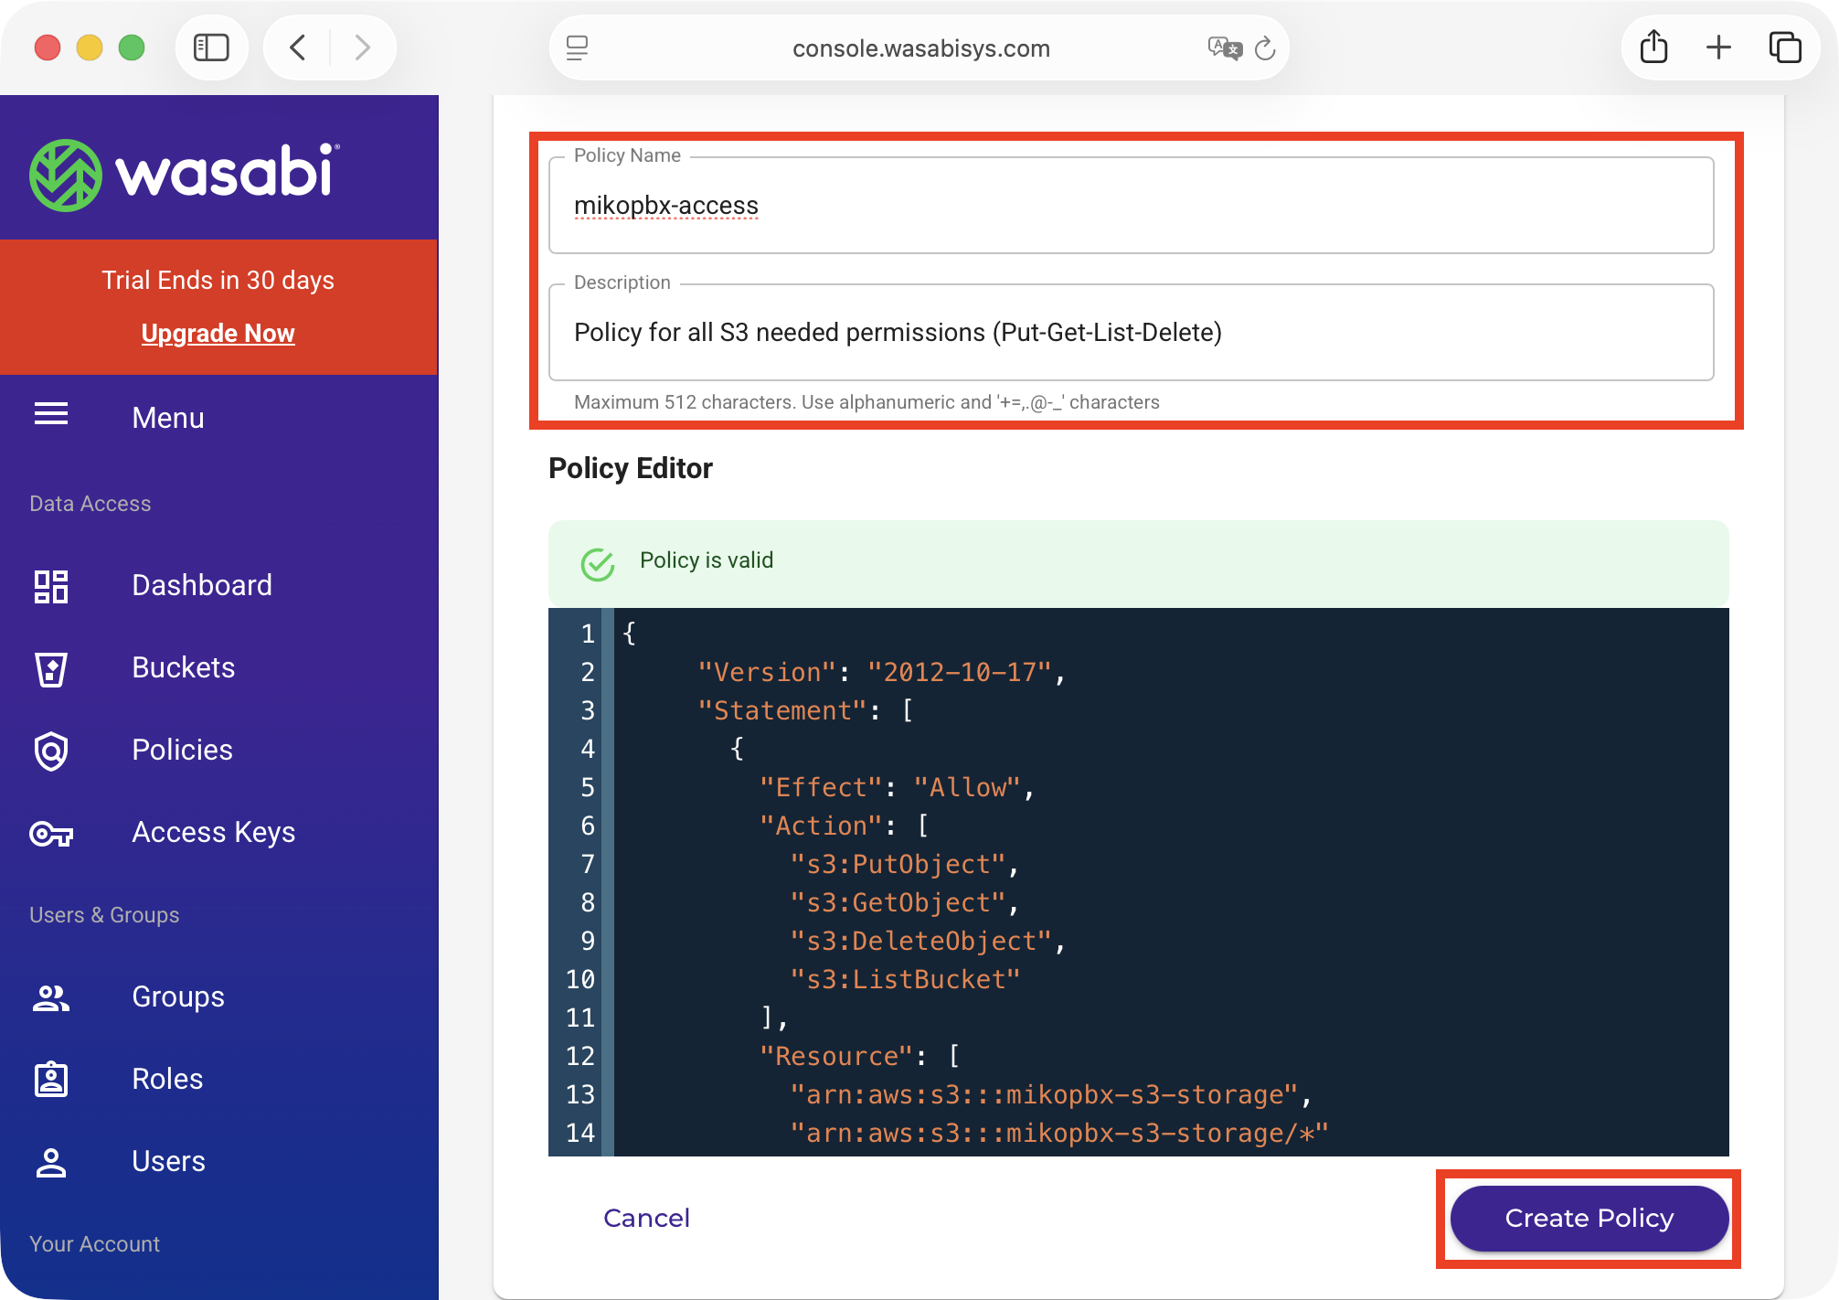Screen dimensions: 1839x1300
Task: Click the Create Policy button
Action: [1589, 1218]
